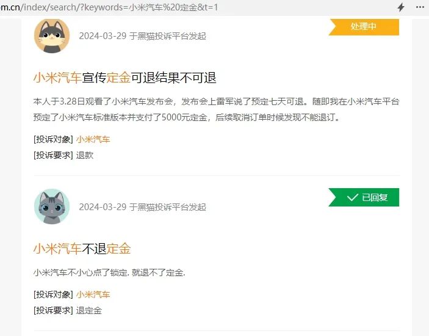Open complaint titled 小米汽车宣传定金可退结果不可退
The width and height of the screenshot is (429, 336).
click(124, 78)
